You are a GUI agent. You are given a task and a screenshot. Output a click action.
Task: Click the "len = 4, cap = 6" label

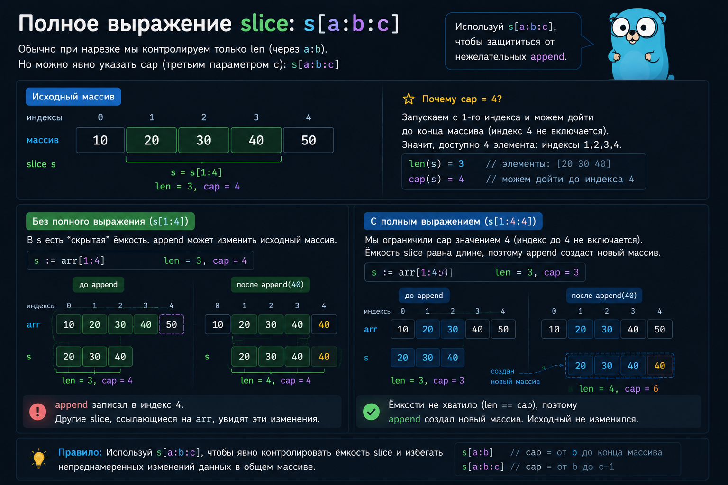(x=619, y=389)
